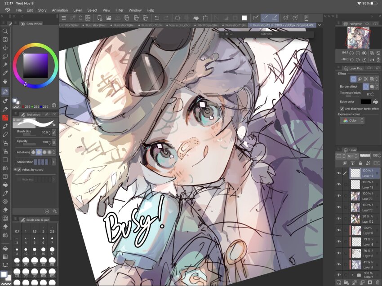Click the Navigator canvas thumbnail

(x=358, y=37)
